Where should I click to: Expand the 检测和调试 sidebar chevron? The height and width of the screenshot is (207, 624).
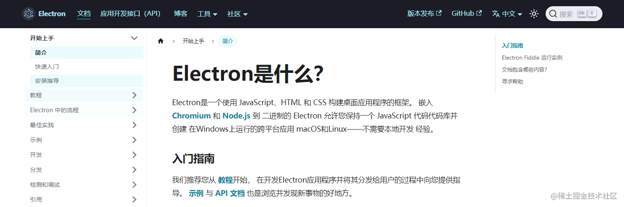134,185
